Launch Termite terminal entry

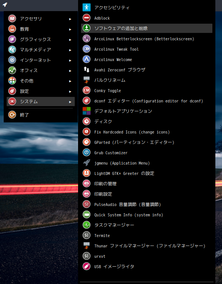(147, 236)
